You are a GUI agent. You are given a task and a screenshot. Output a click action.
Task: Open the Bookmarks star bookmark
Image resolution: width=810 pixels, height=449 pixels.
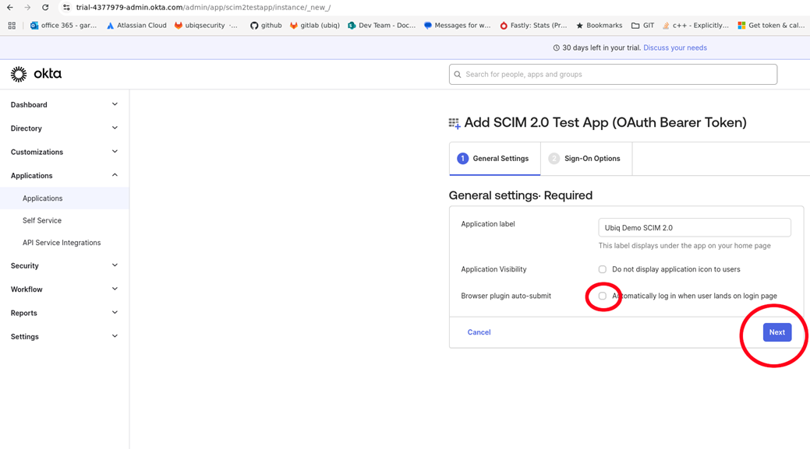coord(600,25)
